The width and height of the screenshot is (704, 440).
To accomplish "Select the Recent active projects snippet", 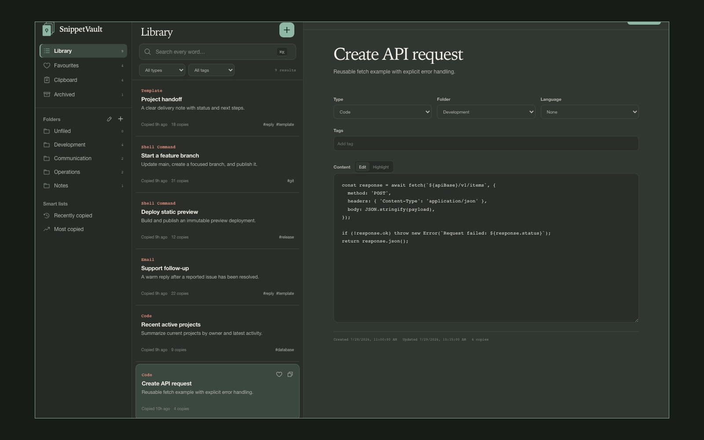I will (217, 333).
